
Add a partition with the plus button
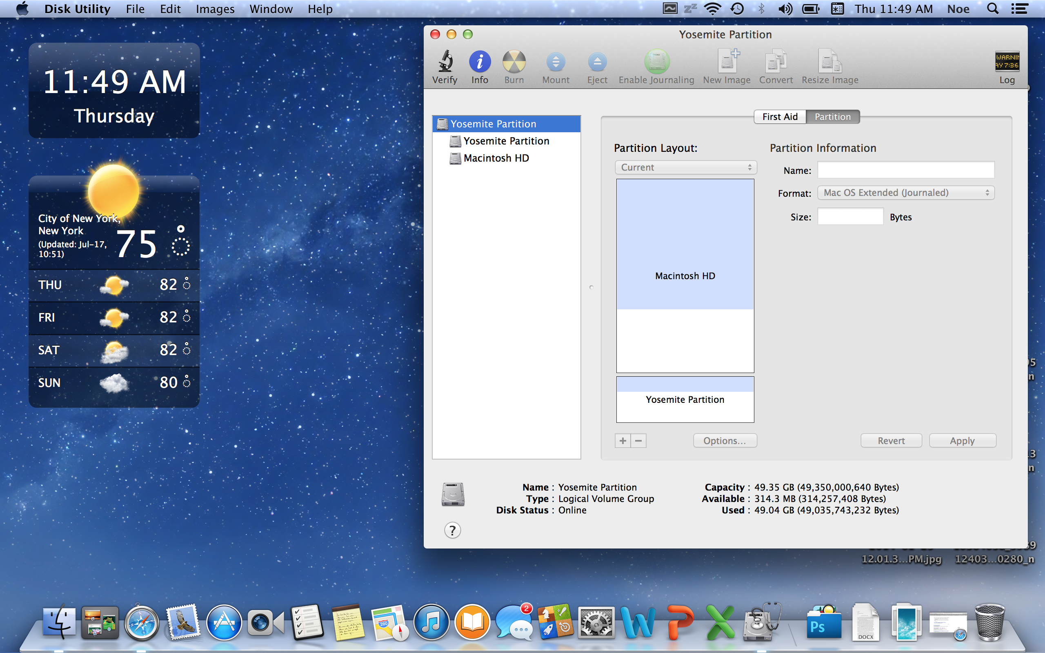[x=623, y=440]
